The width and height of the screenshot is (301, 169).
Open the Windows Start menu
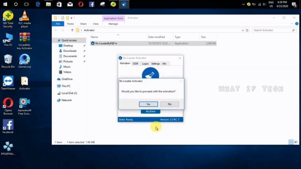click(5, 4)
